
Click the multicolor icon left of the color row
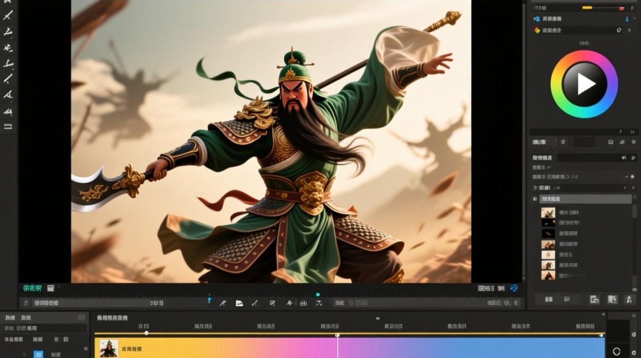coord(537,30)
